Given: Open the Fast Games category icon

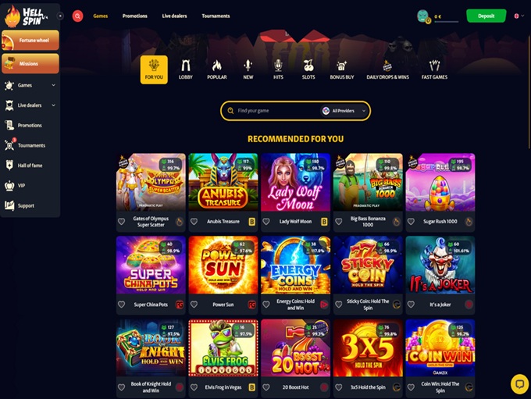Looking at the screenshot, I should click(x=434, y=66).
